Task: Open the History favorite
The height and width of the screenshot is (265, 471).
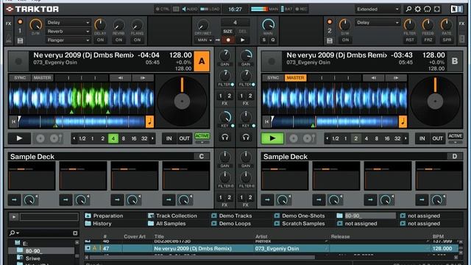Action: pos(98,224)
